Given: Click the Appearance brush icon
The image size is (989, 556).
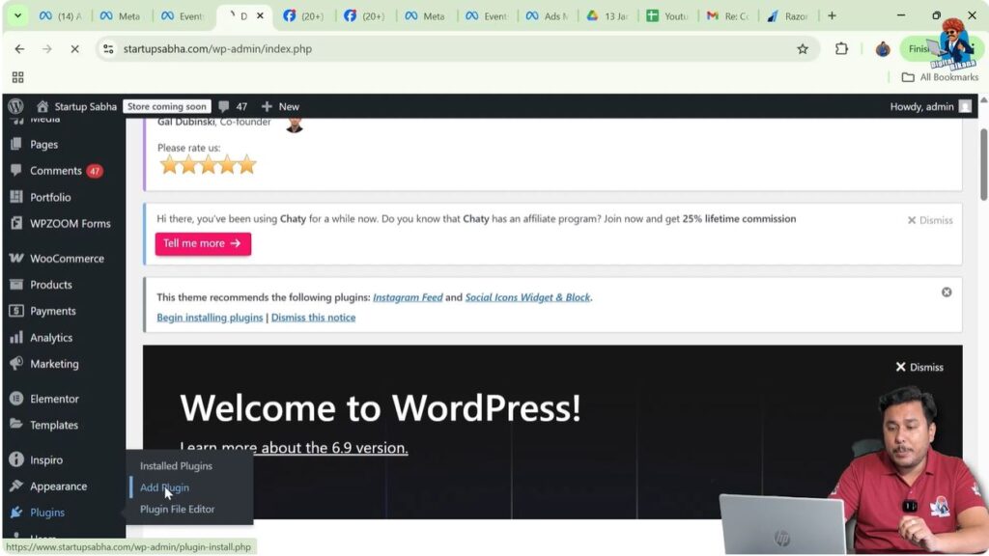Looking at the screenshot, I should [x=16, y=486].
